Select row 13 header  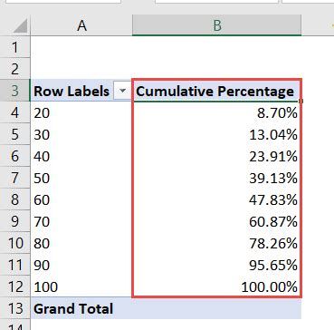click(x=15, y=308)
